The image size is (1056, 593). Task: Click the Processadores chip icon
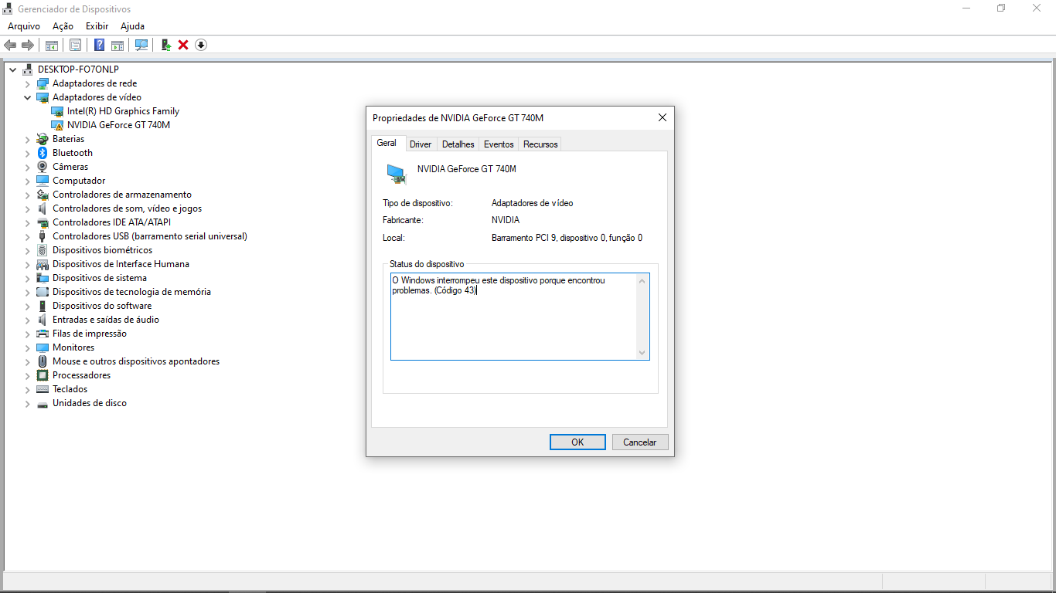coord(43,375)
